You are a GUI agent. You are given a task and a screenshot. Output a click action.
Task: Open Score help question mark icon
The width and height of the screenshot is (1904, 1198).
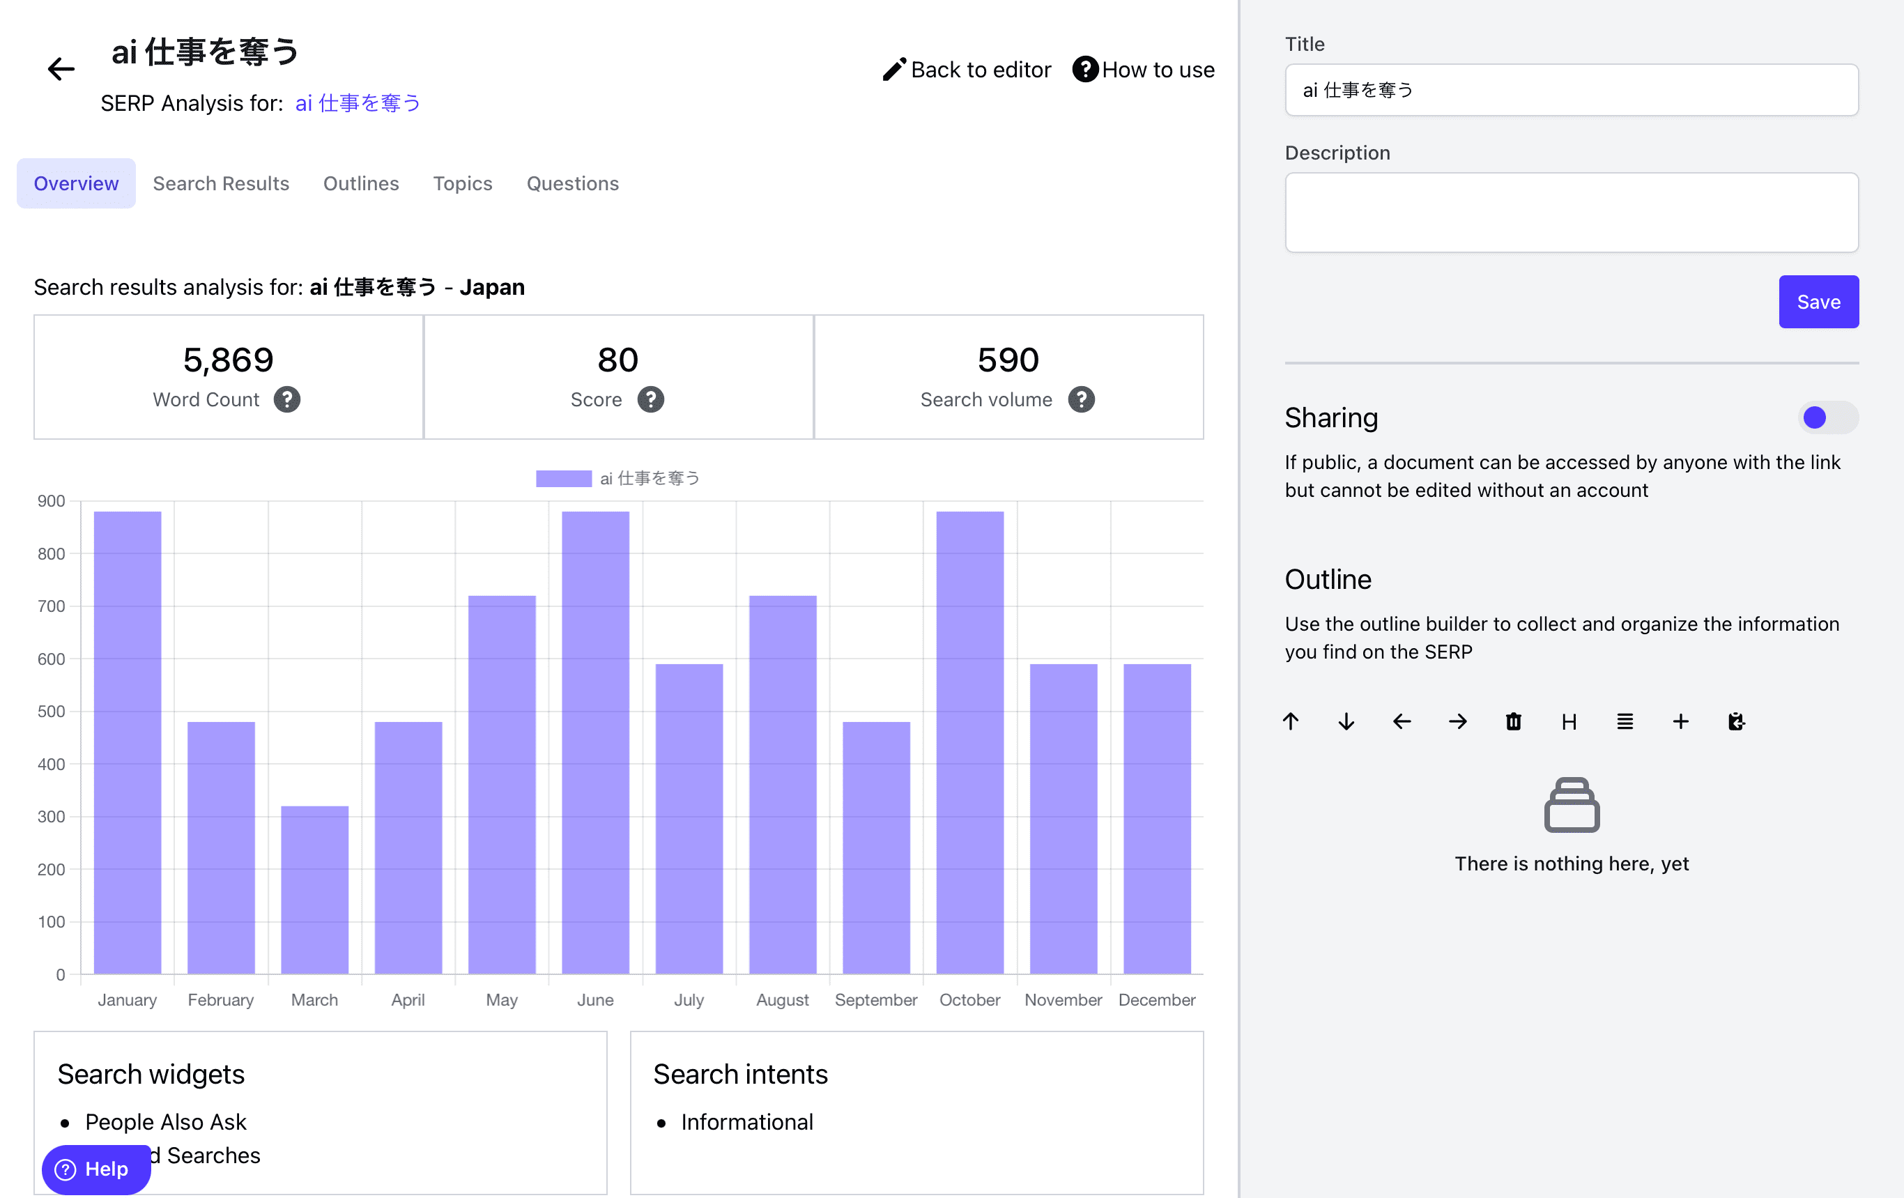(650, 399)
